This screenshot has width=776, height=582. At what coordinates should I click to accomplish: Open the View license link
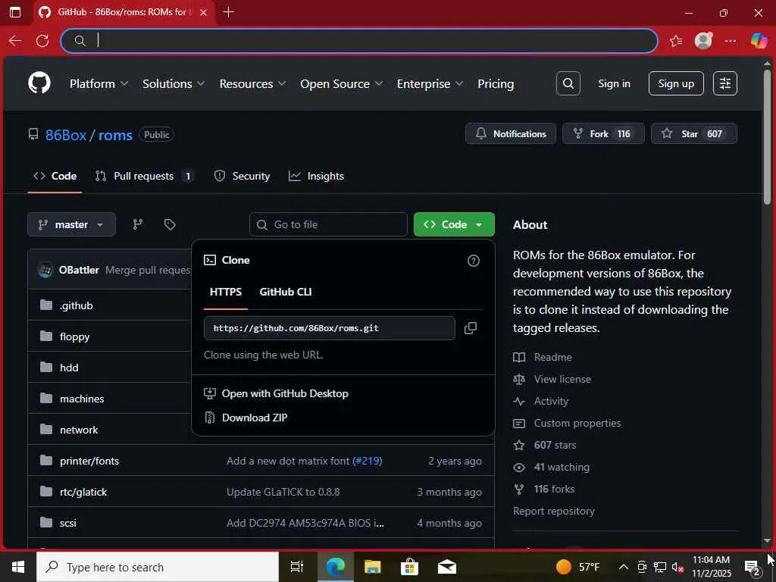[x=562, y=379]
